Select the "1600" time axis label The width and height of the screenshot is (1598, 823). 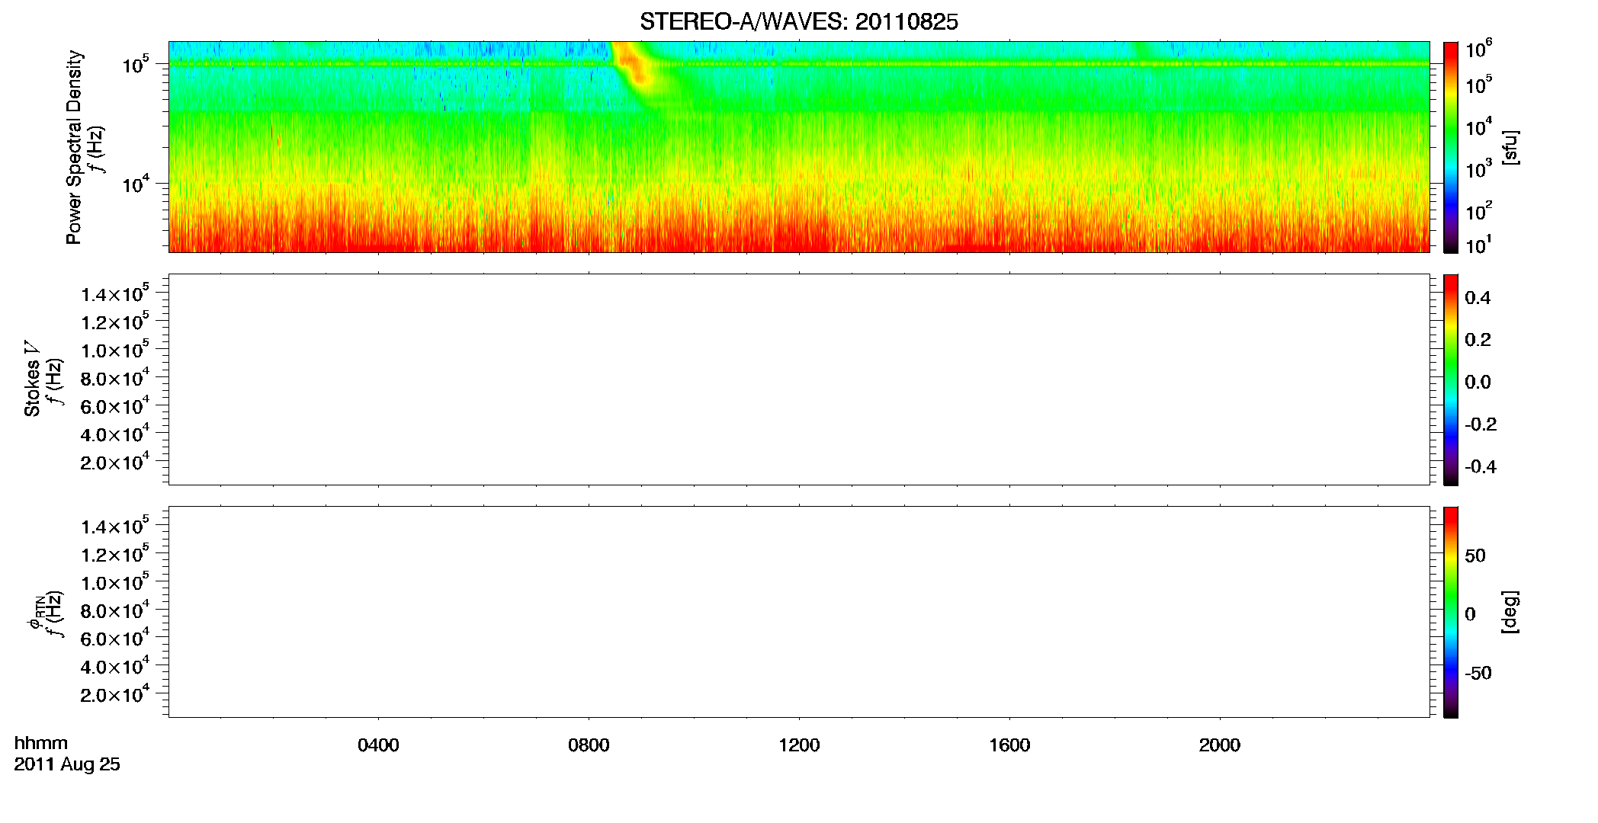[1009, 745]
